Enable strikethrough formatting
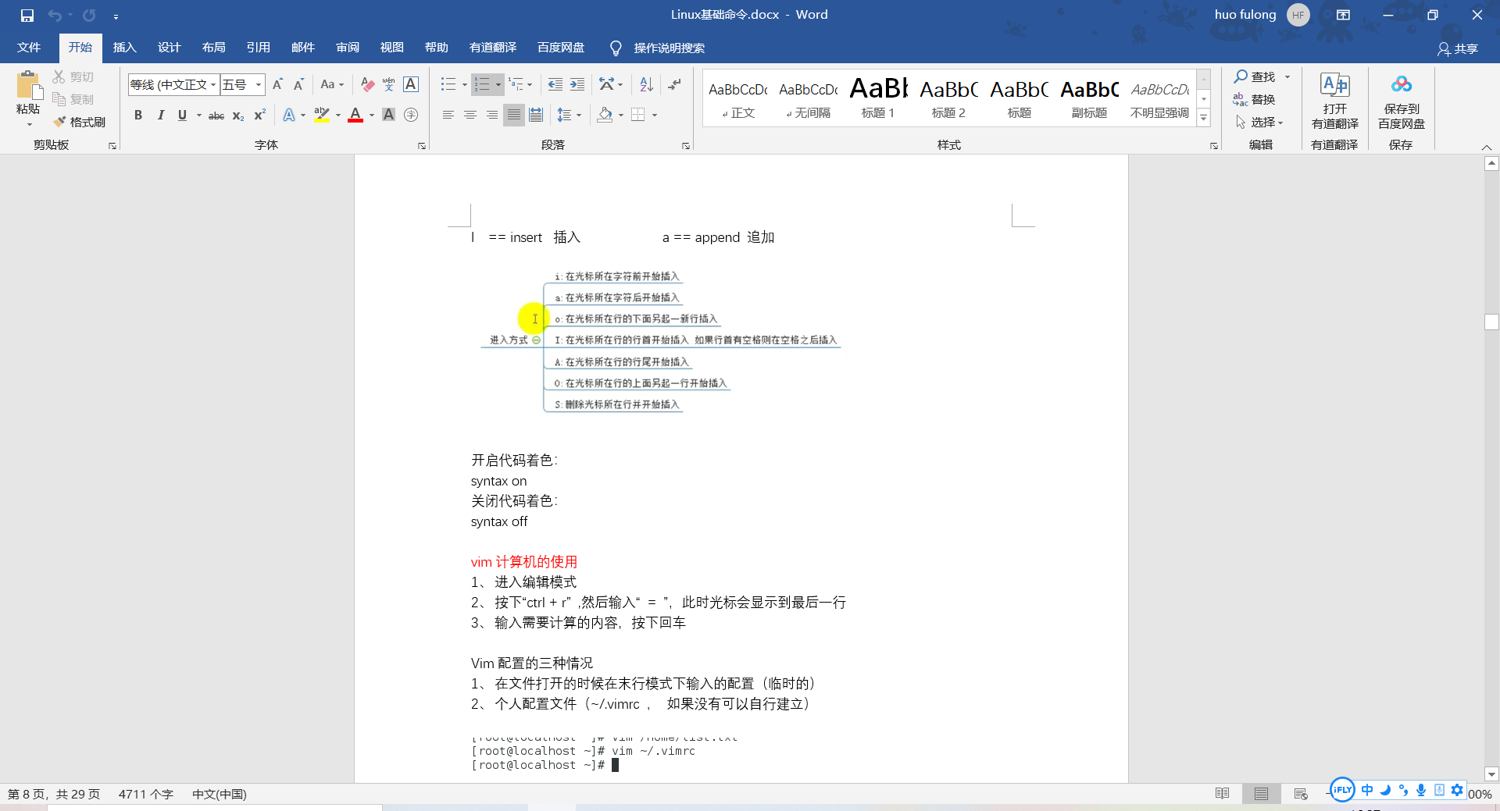Image resolution: width=1500 pixels, height=811 pixels. coord(216,116)
